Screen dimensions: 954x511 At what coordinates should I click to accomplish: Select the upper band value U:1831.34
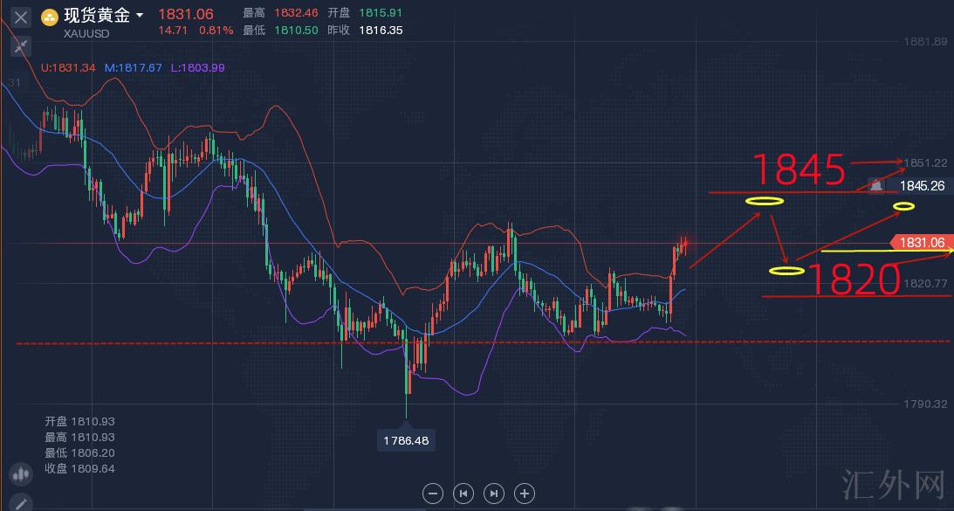click(69, 67)
